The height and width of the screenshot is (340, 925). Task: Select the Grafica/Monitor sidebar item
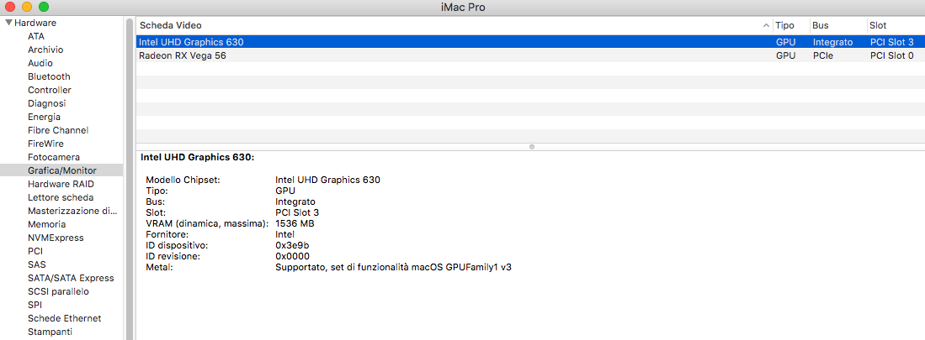pyautogui.click(x=62, y=170)
